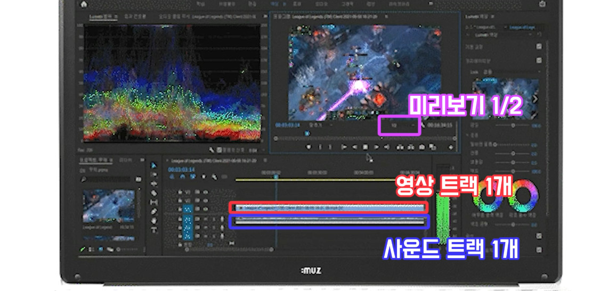Open Comparison View in Program monitor
This screenshot has height=291, width=616.
tap(433, 147)
